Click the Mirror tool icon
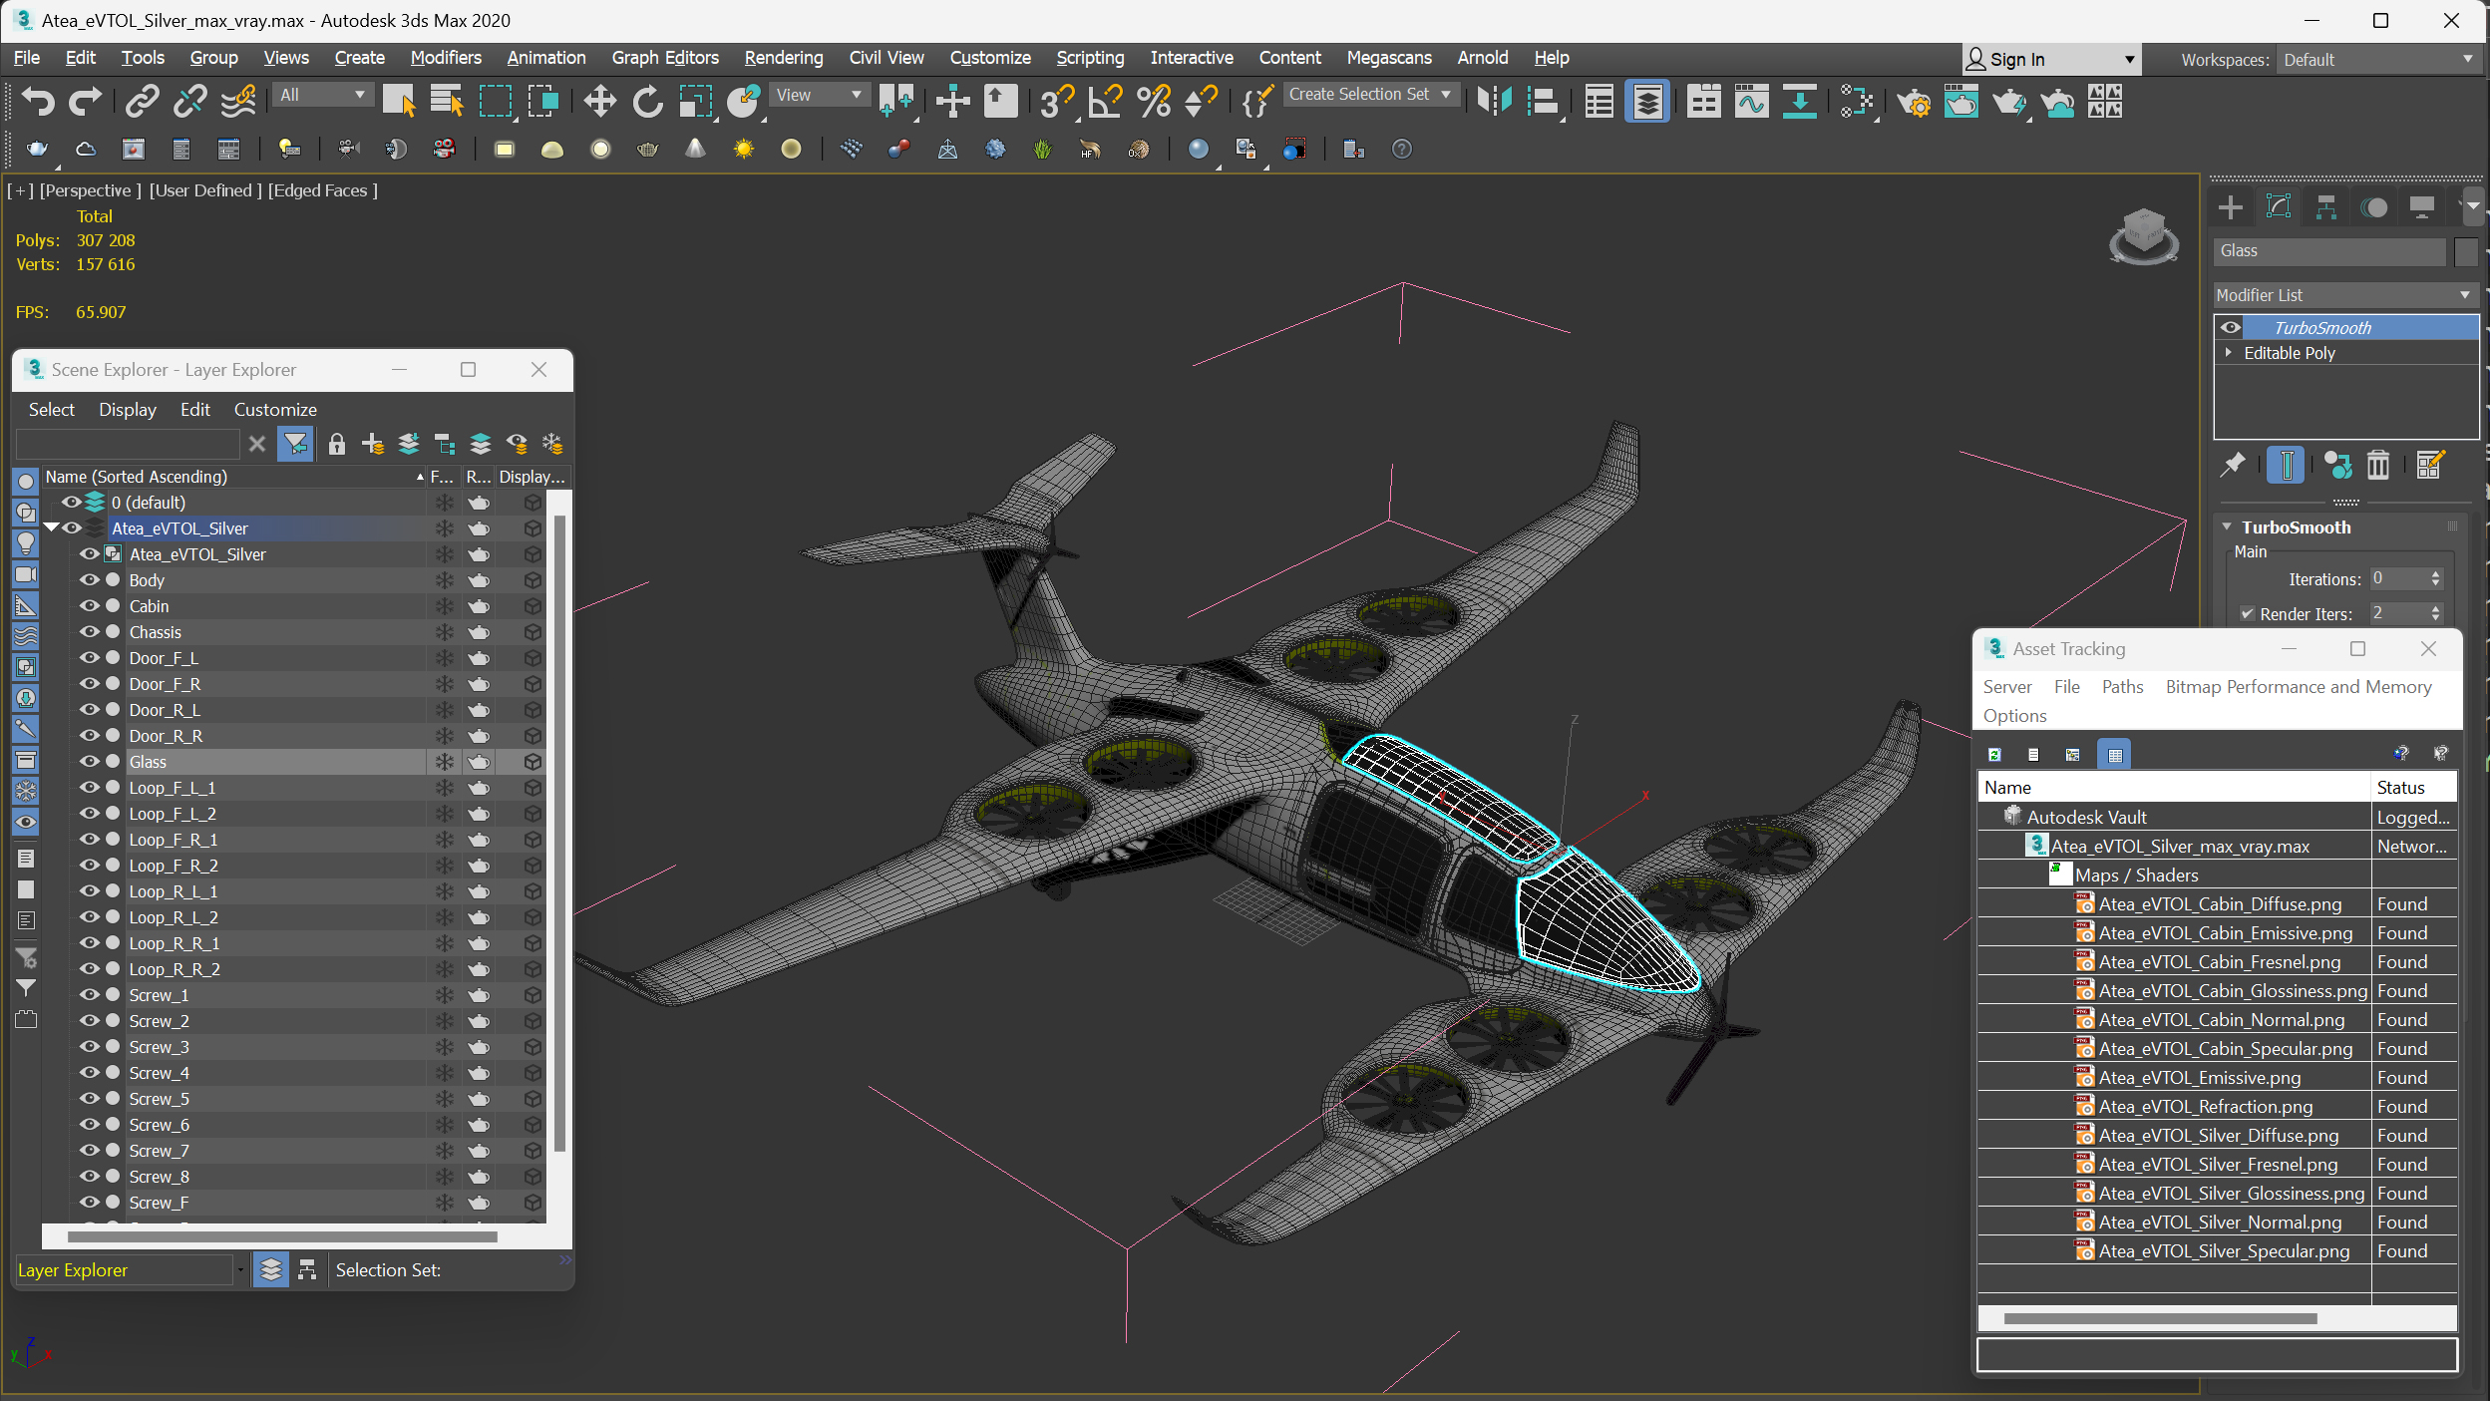The height and width of the screenshot is (1401, 2490). [x=1494, y=101]
